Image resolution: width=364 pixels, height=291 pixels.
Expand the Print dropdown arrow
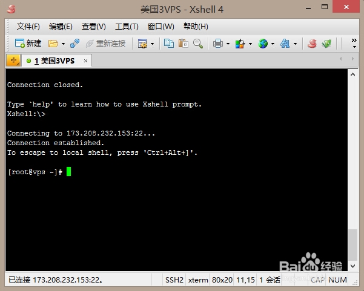click(228, 44)
